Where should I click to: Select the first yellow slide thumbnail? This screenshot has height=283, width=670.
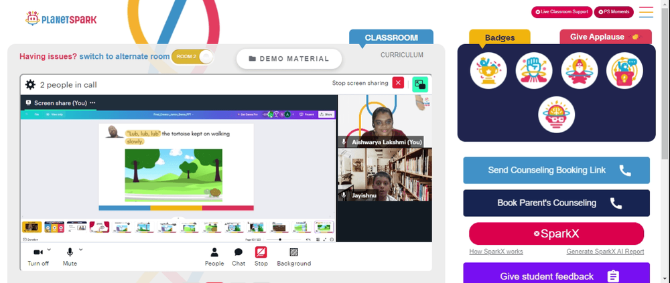point(32,227)
